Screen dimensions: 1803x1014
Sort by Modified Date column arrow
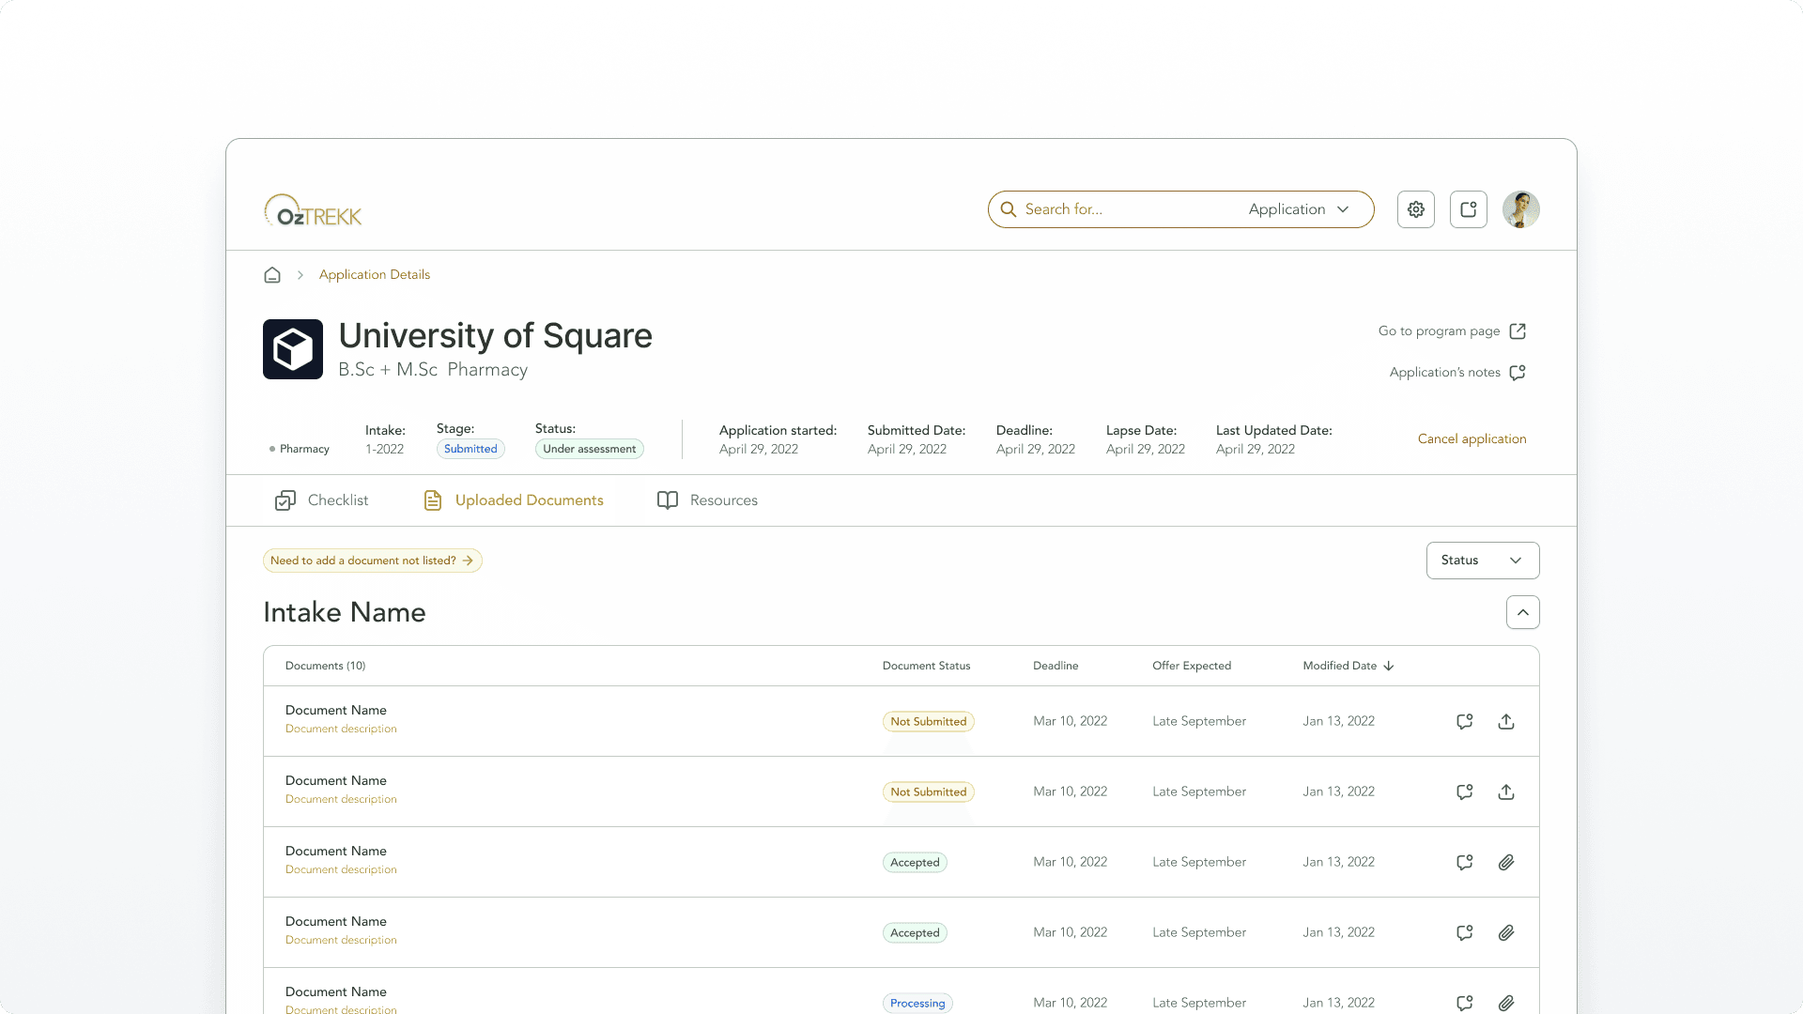coord(1389,666)
